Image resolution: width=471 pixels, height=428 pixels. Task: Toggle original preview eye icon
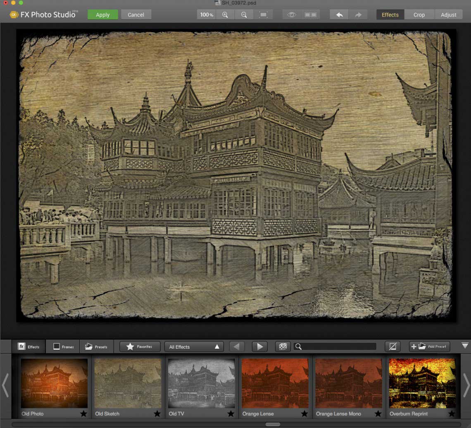pyautogui.click(x=292, y=15)
